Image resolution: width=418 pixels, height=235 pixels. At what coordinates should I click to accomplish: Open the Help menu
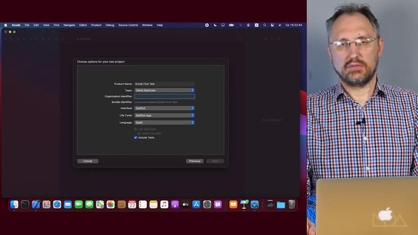159,25
